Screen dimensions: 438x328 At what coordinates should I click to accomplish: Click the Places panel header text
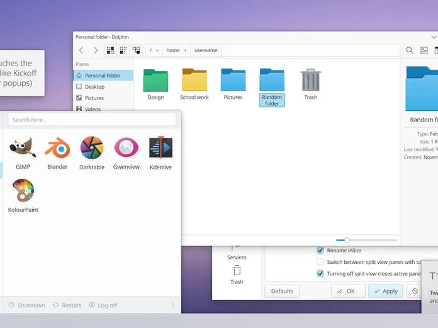(x=82, y=64)
